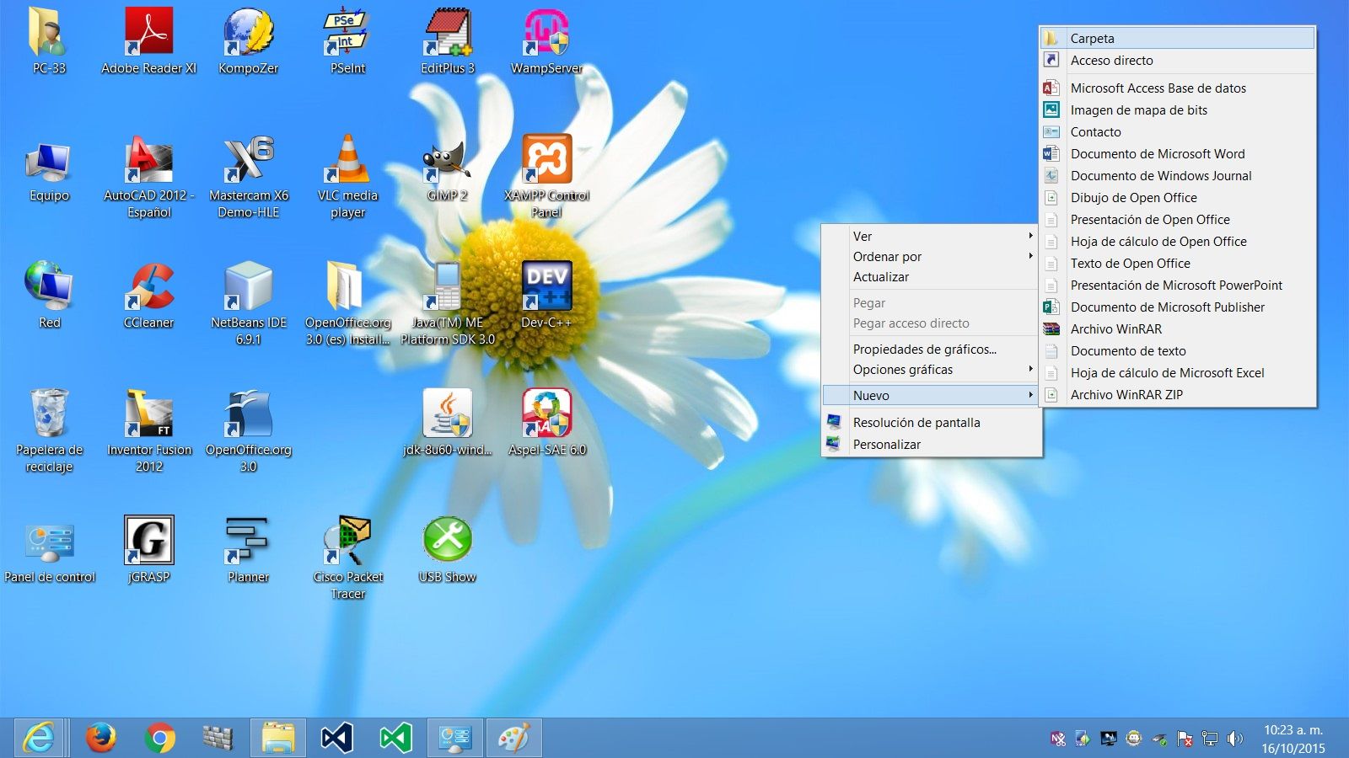The height and width of the screenshot is (758, 1349).
Task: Select the VLC media player desktop icon
Action: point(347,162)
